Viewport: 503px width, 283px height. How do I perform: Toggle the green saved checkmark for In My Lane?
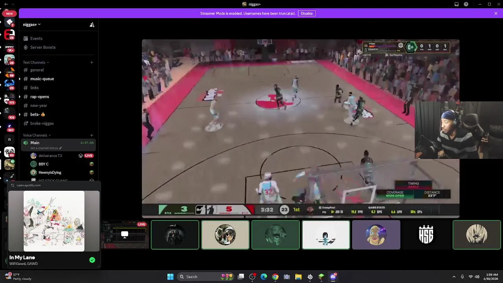pos(92,260)
